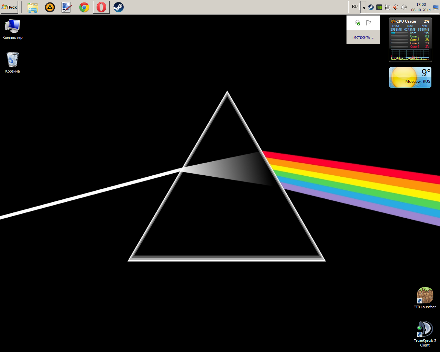Click the CPU Usage gadget title icon
The image size is (440, 352).
pyautogui.click(x=393, y=21)
